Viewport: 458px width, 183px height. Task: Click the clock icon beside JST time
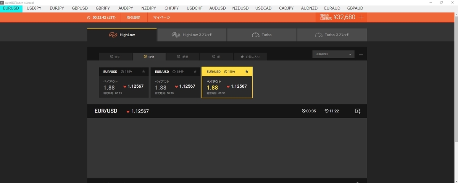89,18
